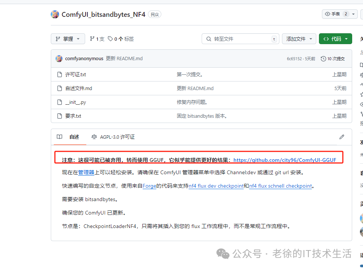The height and width of the screenshot is (268, 363).
Task: Open the nf4 flux schnell checkpoint link
Action: (280, 186)
